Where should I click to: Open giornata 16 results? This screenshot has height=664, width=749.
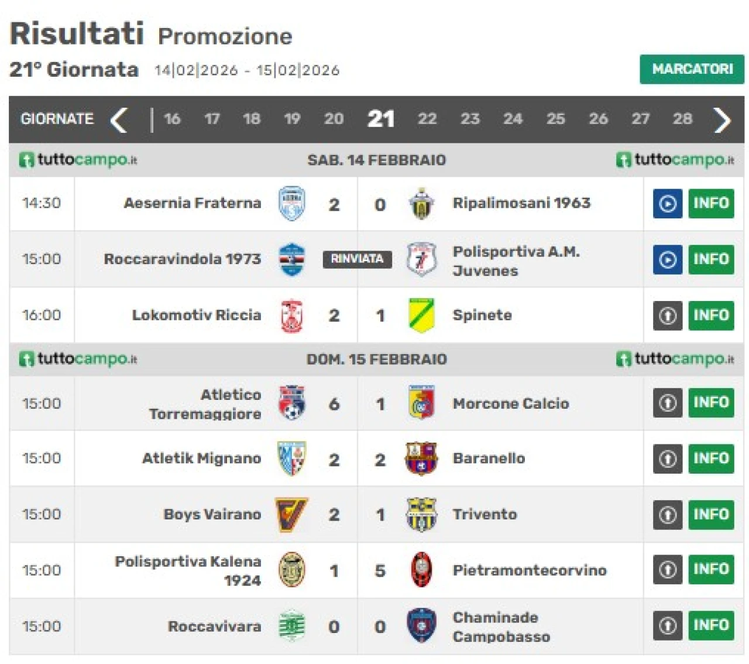172,119
